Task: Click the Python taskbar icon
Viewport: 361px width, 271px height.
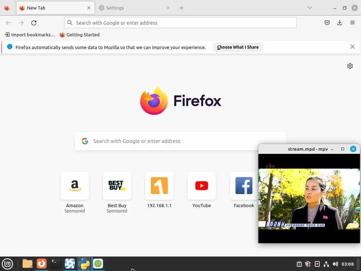Action: (84, 264)
